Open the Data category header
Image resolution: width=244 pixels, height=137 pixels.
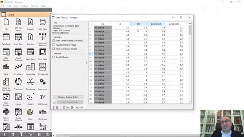pos(24,14)
